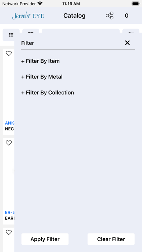Viewport: 142px width, 252px height.
Task: Select the partially hidden grid view button
Action: coord(31,31)
